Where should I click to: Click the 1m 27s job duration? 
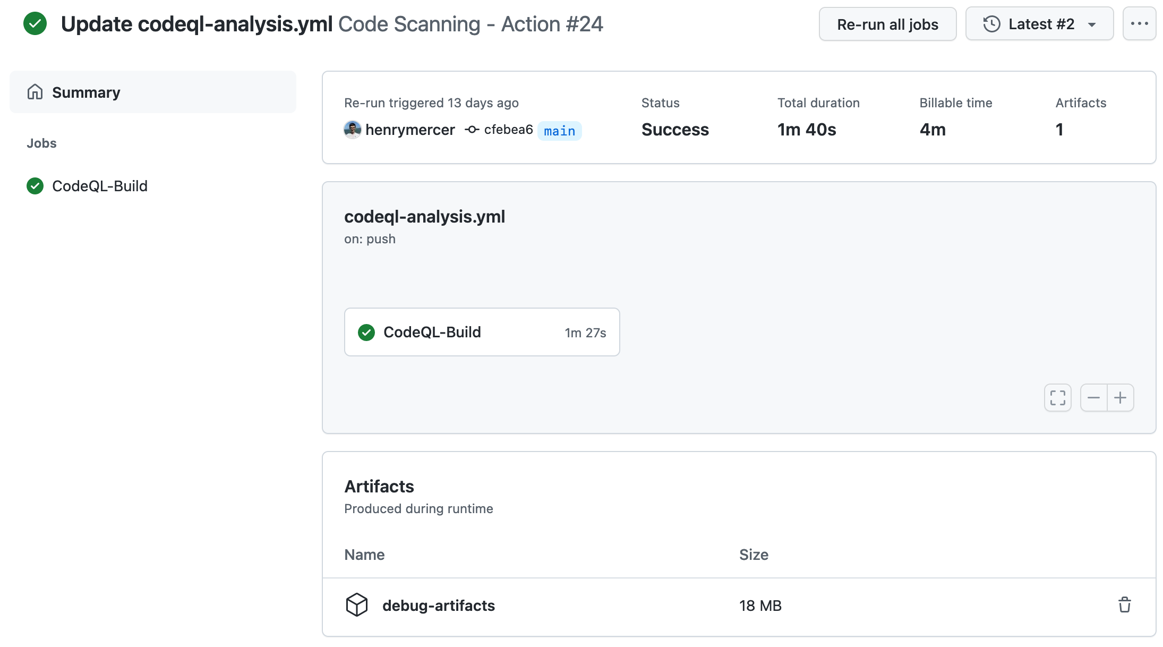tap(585, 333)
